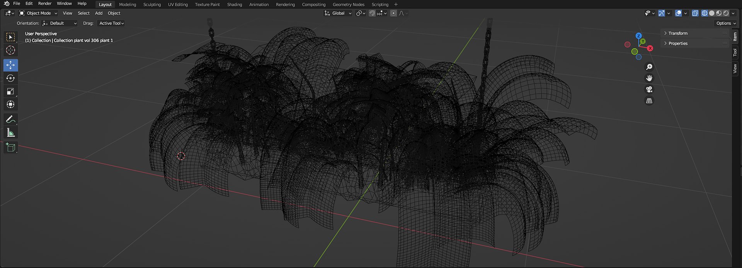
Task: Switch to the Texture Paint workspace
Action: (x=207, y=5)
